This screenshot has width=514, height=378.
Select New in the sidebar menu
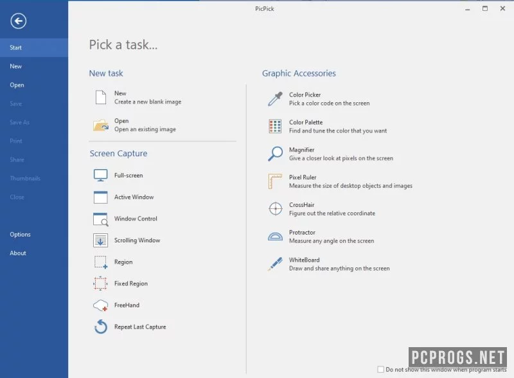[34, 66]
